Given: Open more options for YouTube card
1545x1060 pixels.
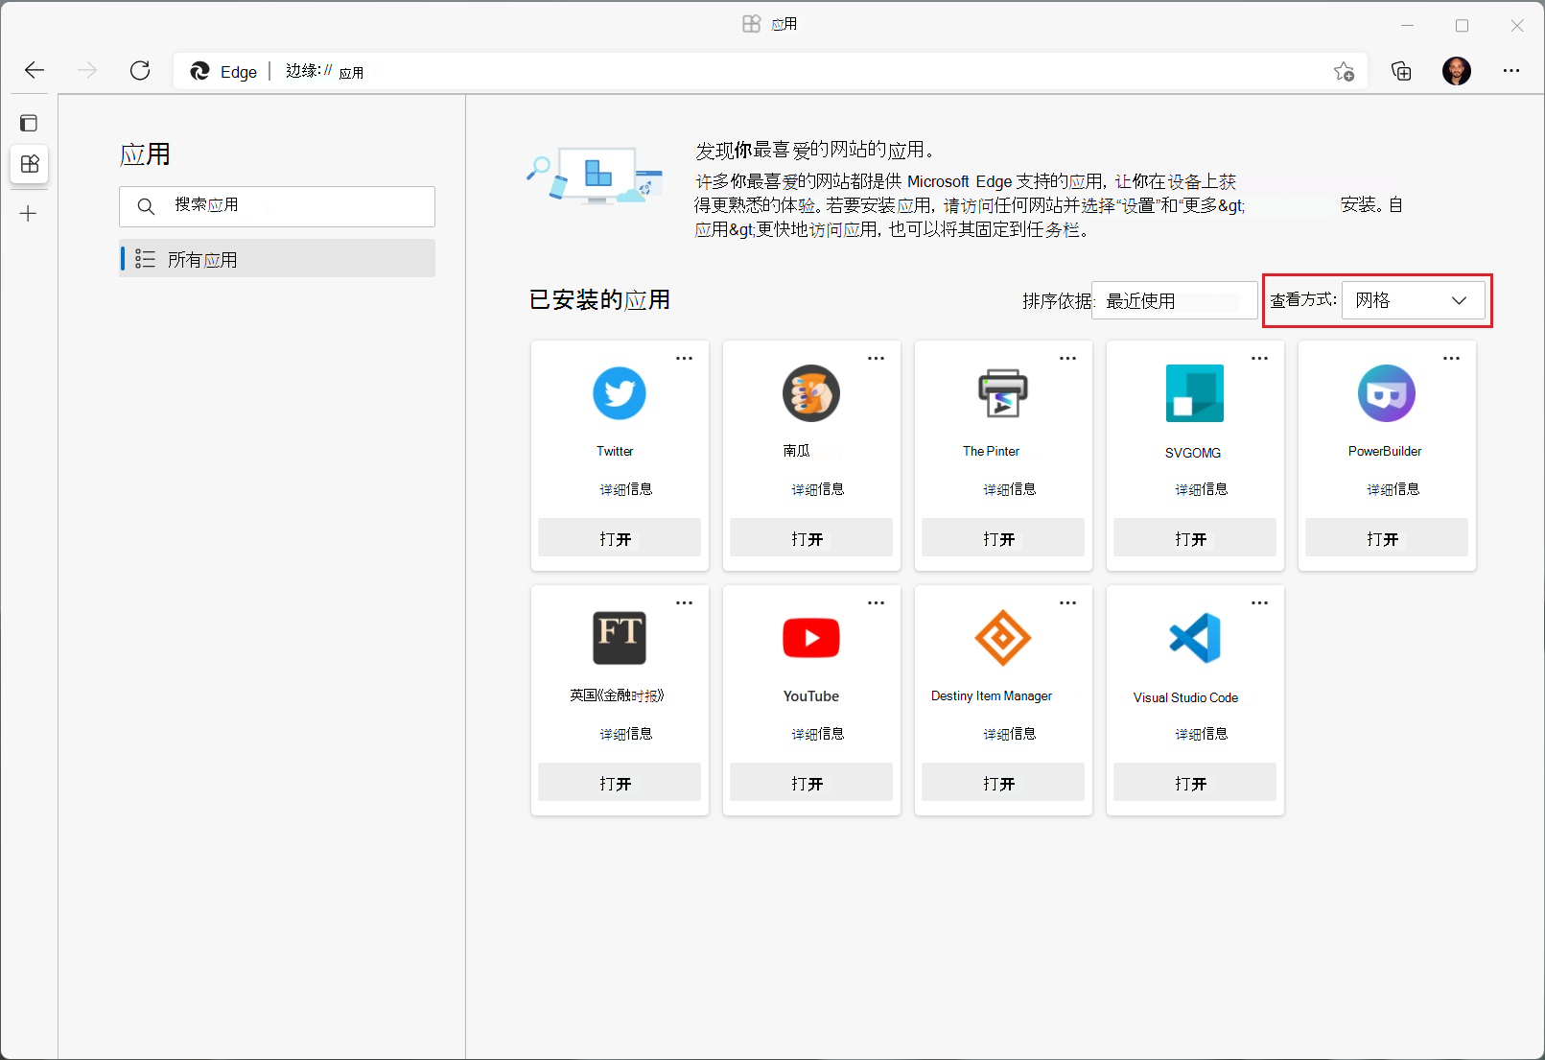Looking at the screenshot, I should click(x=877, y=603).
